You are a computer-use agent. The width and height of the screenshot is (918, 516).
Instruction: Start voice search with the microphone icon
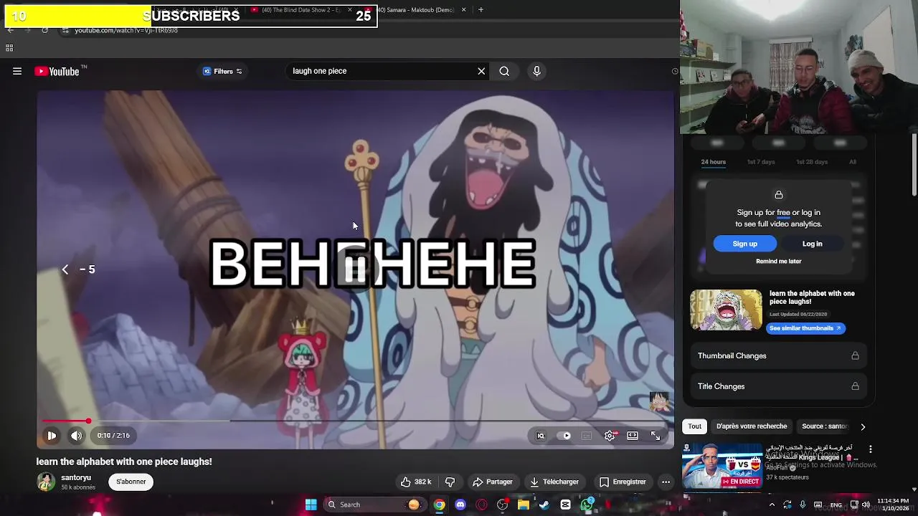(x=536, y=71)
